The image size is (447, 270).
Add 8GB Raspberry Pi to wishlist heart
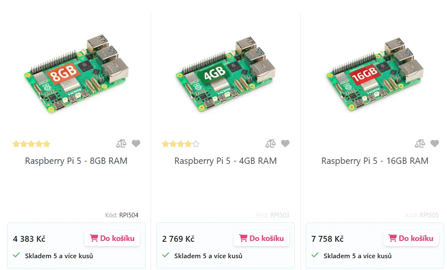click(x=136, y=144)
